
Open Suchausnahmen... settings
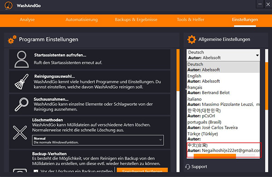[x=90, y=104]
